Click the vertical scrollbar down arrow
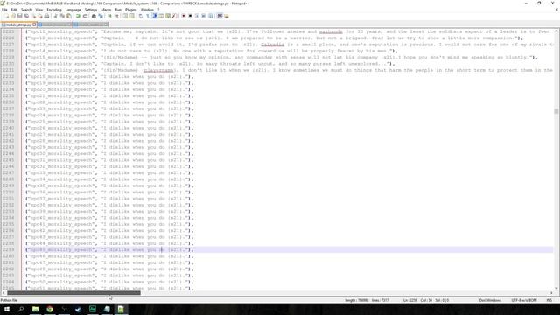Viewport: 560px width, 315px height. pos(556,288)
